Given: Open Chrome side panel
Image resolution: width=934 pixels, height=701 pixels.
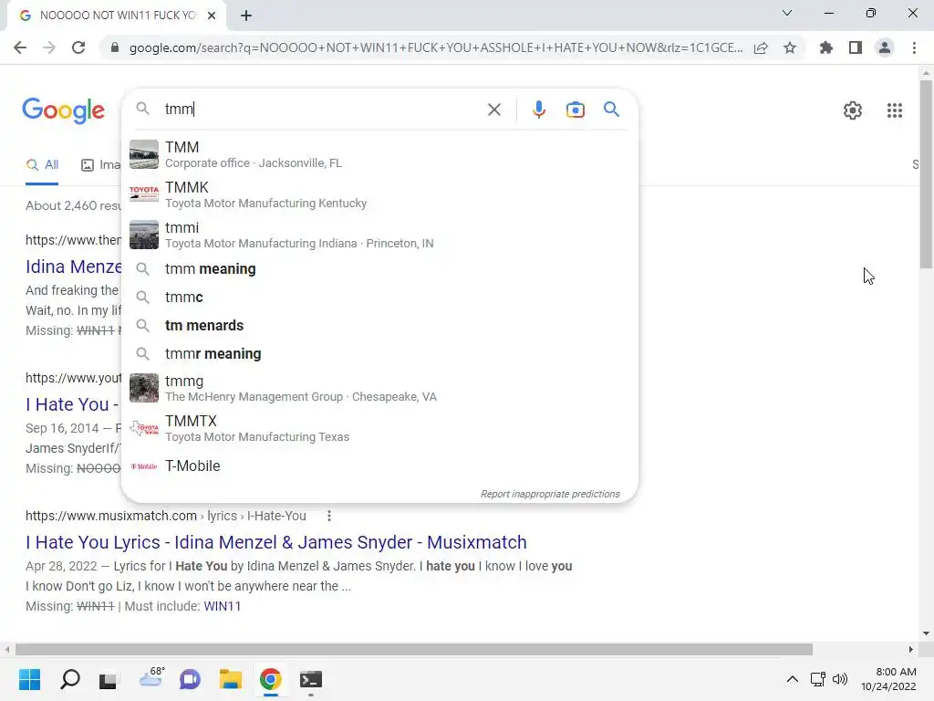Looking at the screenshot, I should pos(856,47).
